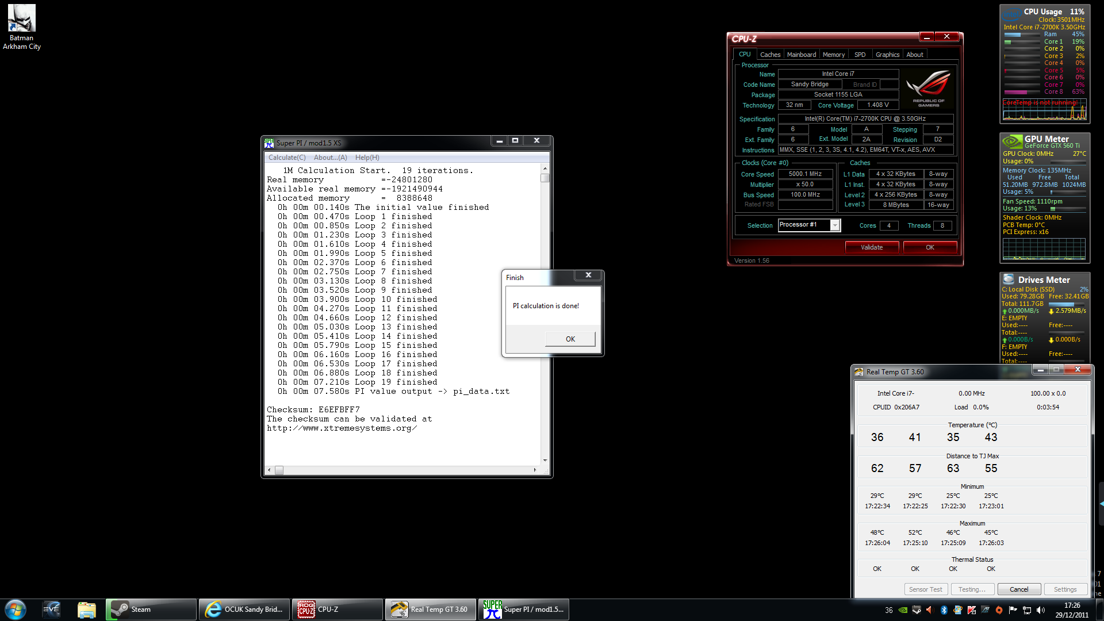Switch to Super PI taskbar button
Image resolution: width=1104 pixels, height=621 pixels.
click(x=524, y=609)
